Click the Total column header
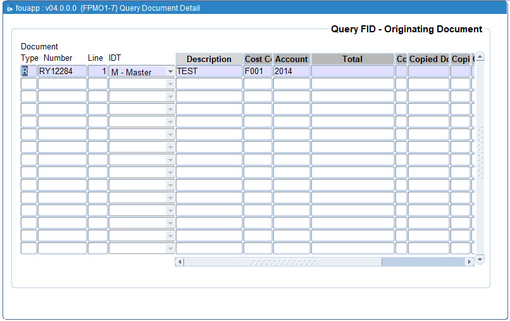Image resolution: width=510 pixels, height=321 pixels. 352,59
